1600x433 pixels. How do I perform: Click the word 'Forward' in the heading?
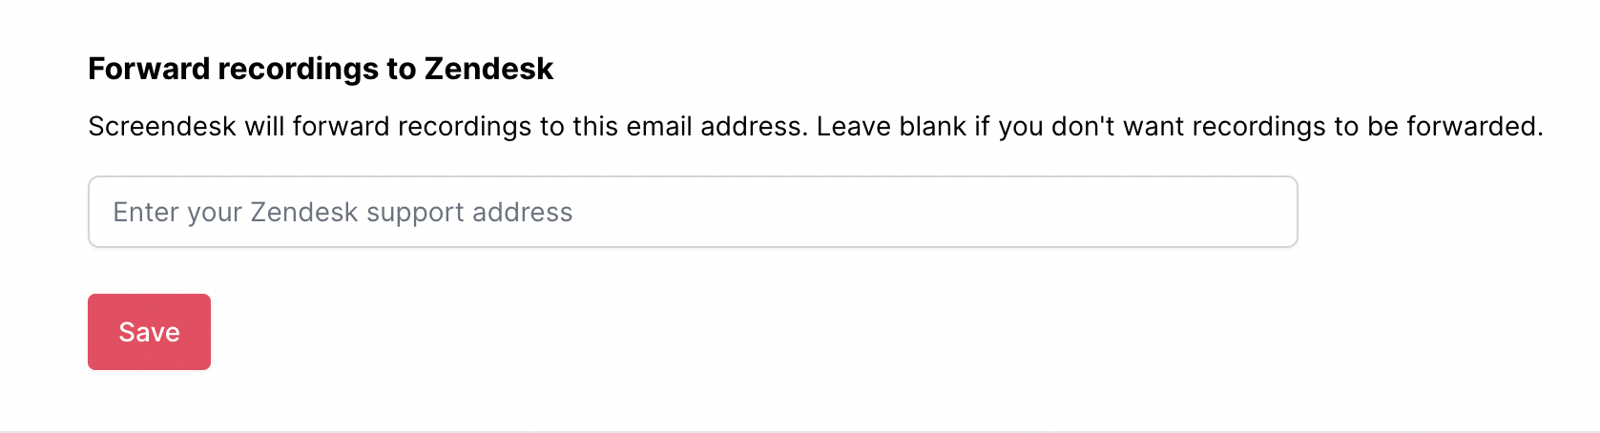pyautogui.click(x=149, y=69)
